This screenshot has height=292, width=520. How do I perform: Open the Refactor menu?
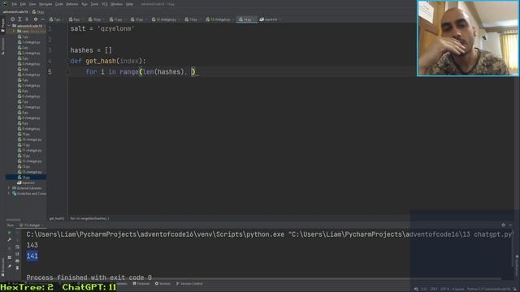(72, 4)
